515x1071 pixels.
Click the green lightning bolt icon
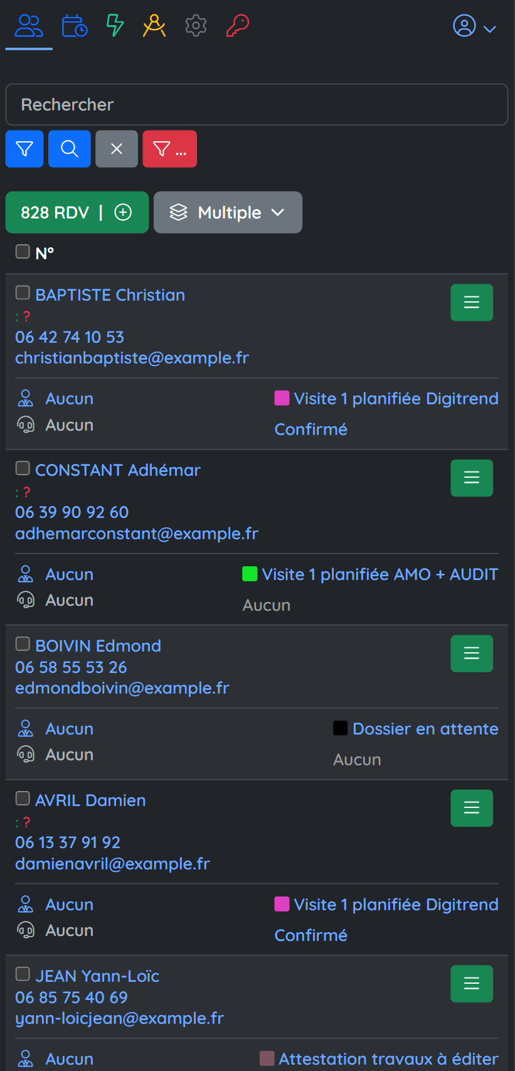(115, 26)
